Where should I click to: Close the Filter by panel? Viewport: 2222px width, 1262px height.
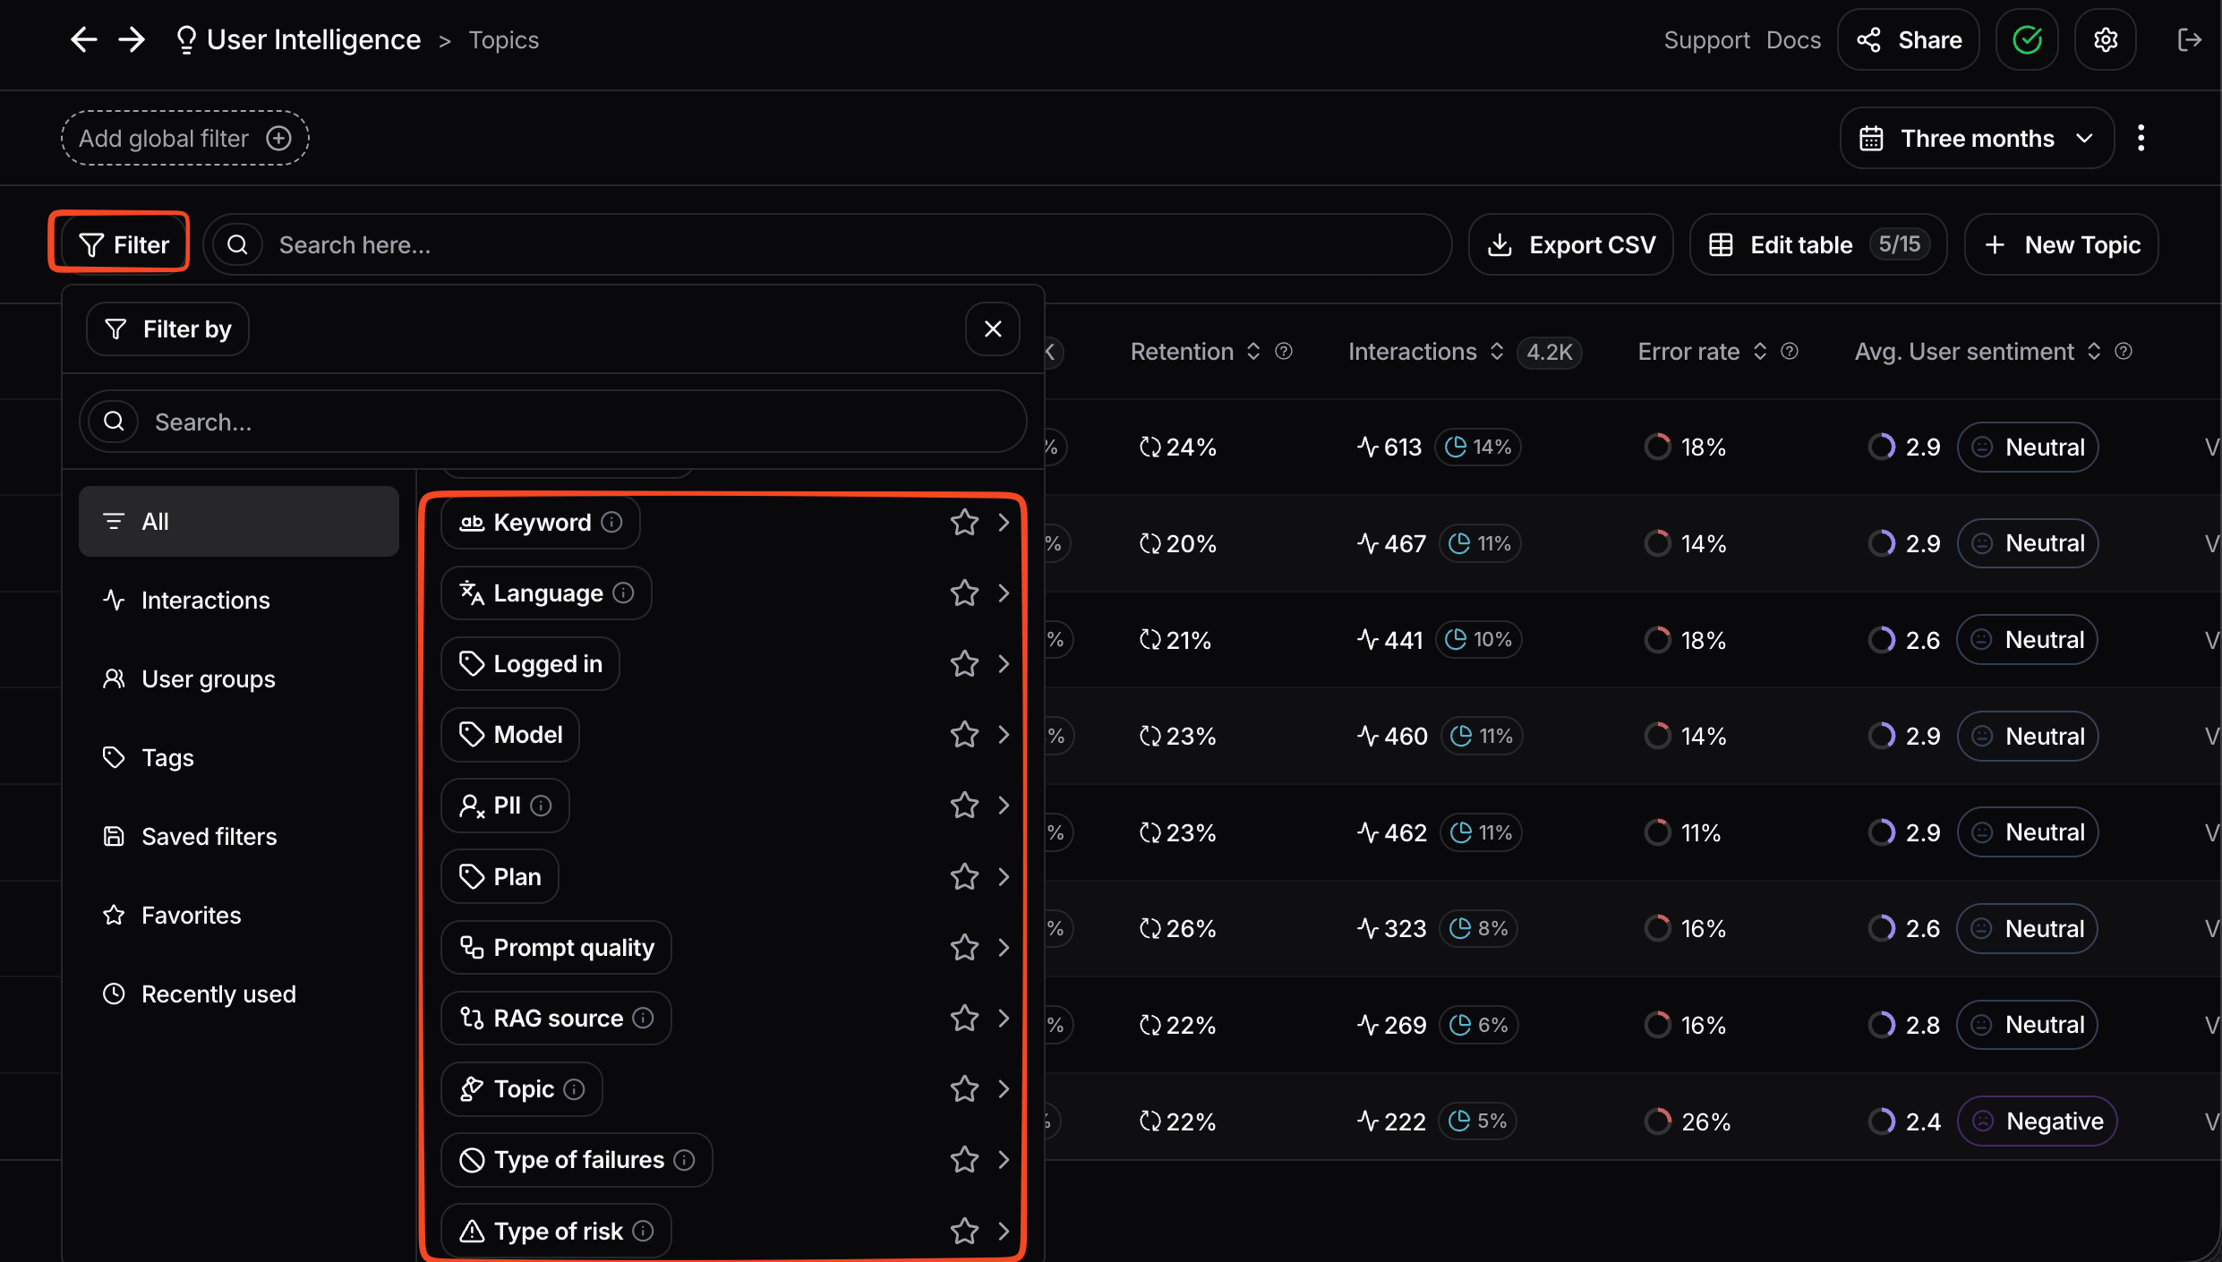pyautogui.click(x=993, y=328)
